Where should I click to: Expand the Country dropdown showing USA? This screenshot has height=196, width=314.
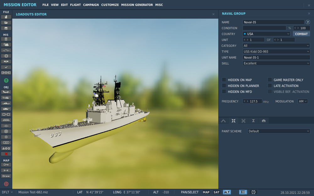pyautogui.click(x=266, y=34)
